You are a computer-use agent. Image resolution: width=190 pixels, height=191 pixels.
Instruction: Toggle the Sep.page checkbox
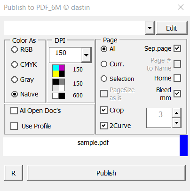(x=177, y=48)
